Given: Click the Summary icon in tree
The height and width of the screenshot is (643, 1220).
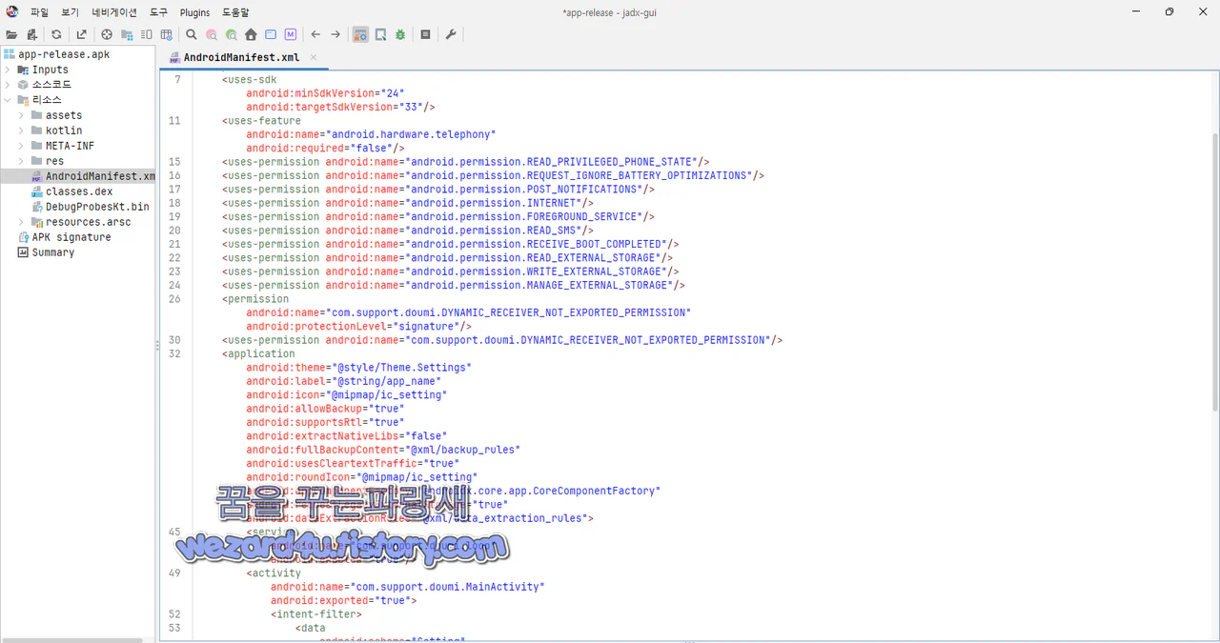Looking at the screenshot, I should click(23, 252).
